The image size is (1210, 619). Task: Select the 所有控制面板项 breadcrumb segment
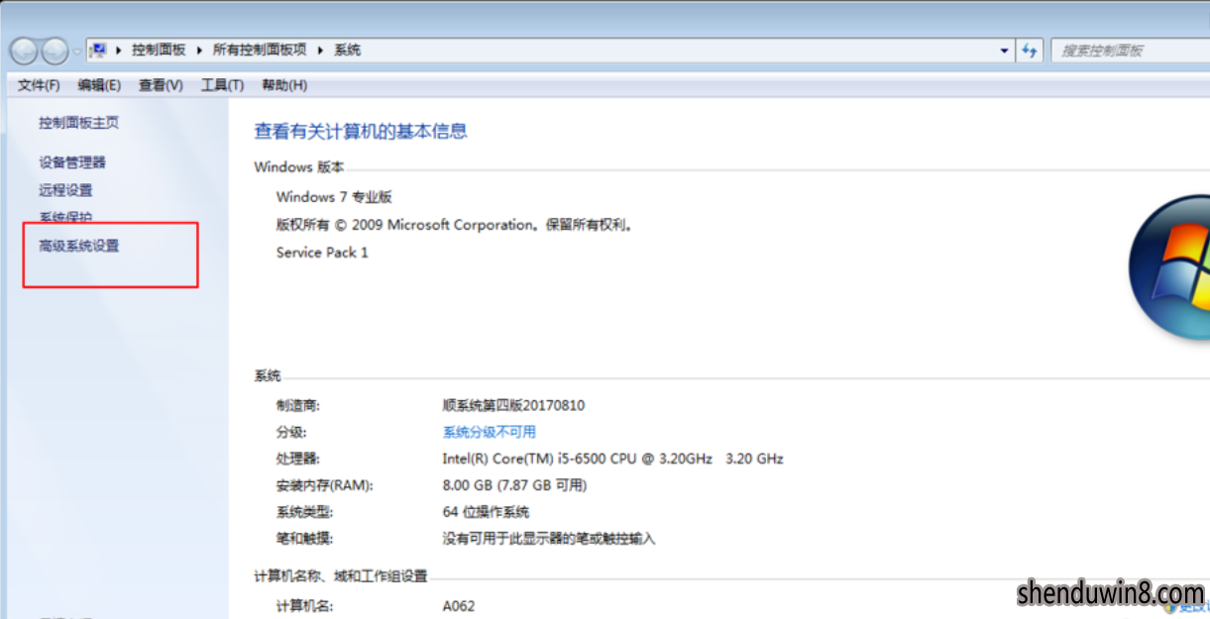coord(260,50)
